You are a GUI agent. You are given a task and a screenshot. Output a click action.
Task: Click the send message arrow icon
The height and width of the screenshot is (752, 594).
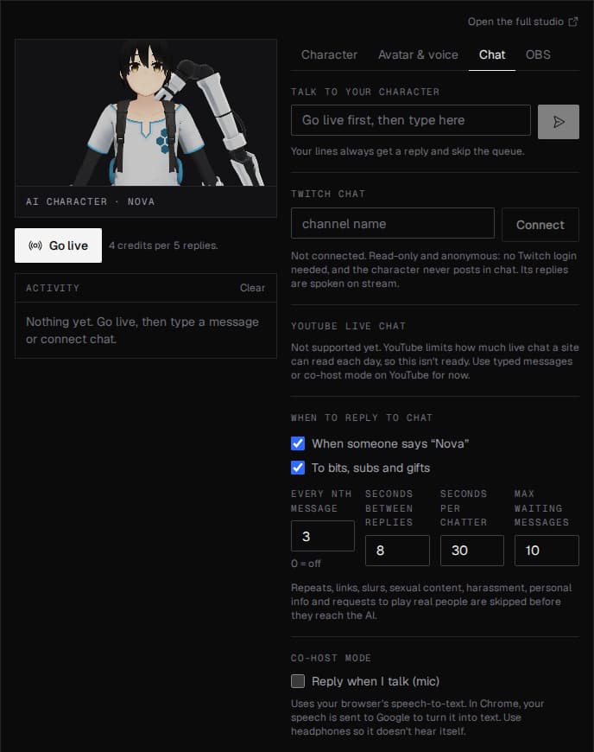pyautogui.click(x=558, y=122)
